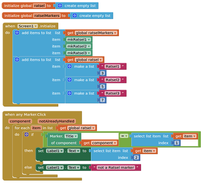Click the number 5 value block
203x183 pixels.
coord(102,86)
